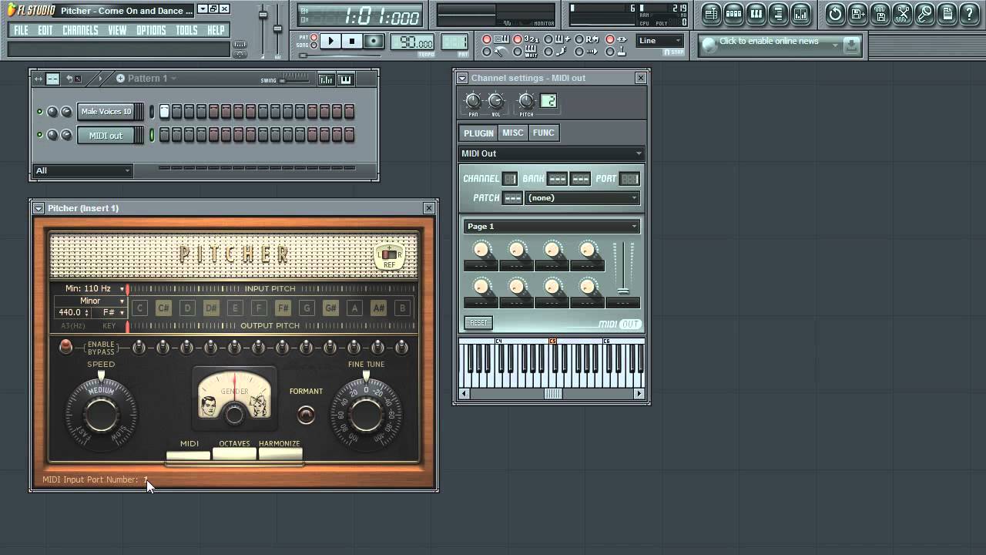Open the project browser icon
The height and width of the screenshot is (555, 986).
(x=778, y=13)
